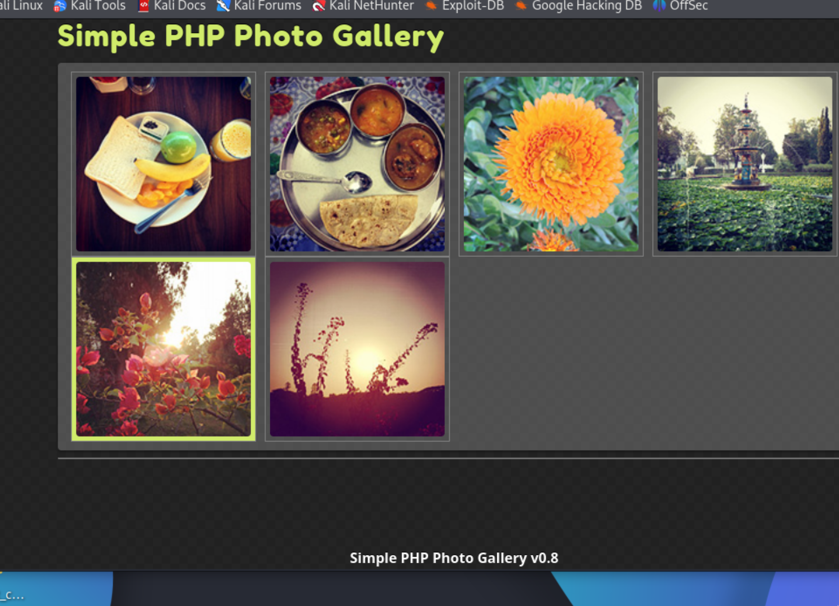Click the Google Hacking DB bookmark icon
The width and height of the screenshot is (839, 606).
coord(521,6)
